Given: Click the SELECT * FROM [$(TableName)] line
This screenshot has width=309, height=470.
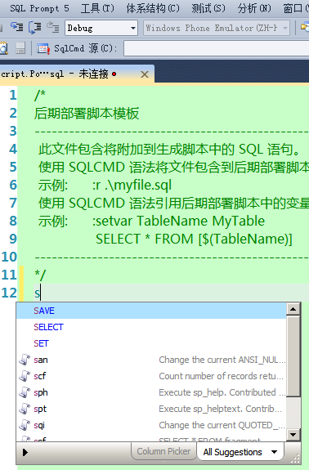Looking at the screenshot, I should [194, 239].
